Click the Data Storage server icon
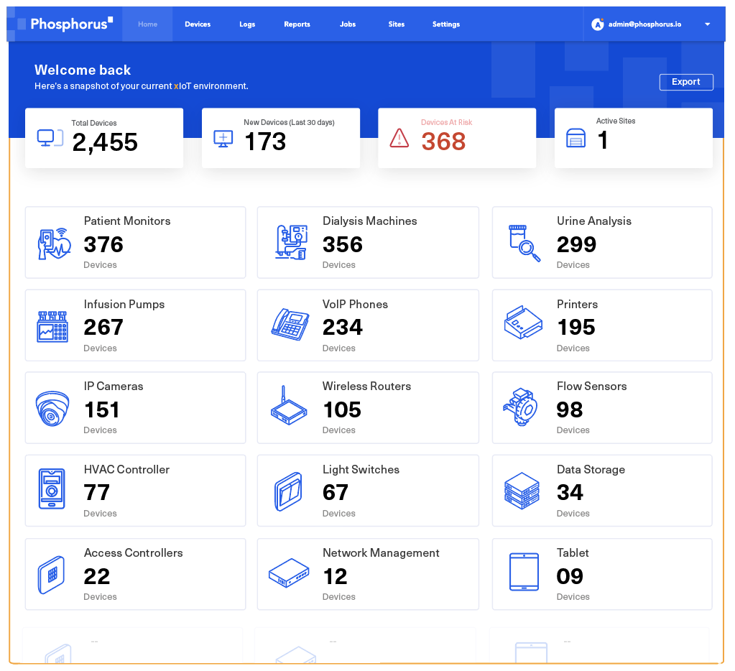This screenshot has width=735, height=671. click(x=522, y=491)
